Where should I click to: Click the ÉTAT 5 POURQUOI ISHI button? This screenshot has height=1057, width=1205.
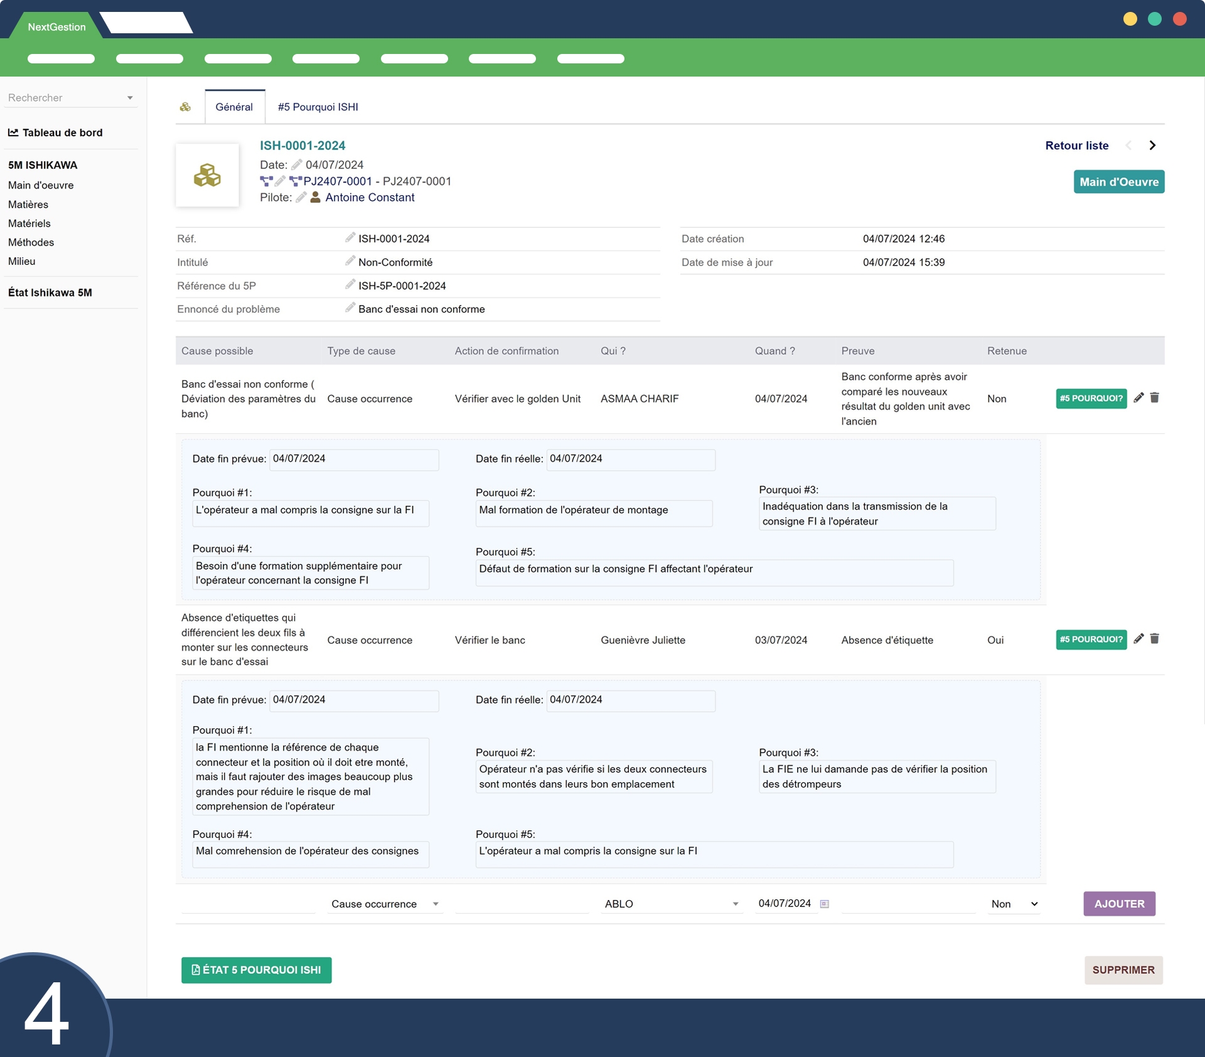tap(256, 970)
